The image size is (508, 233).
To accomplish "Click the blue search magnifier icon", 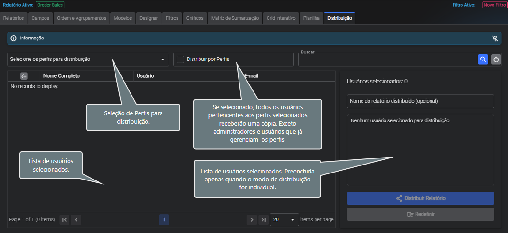I will point(483,60).
